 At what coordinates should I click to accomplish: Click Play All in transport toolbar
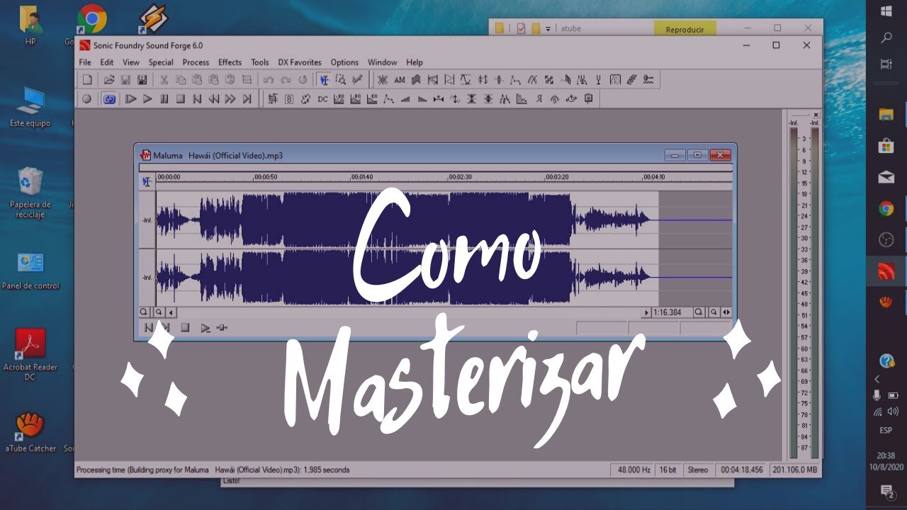(x=131, y=99)
